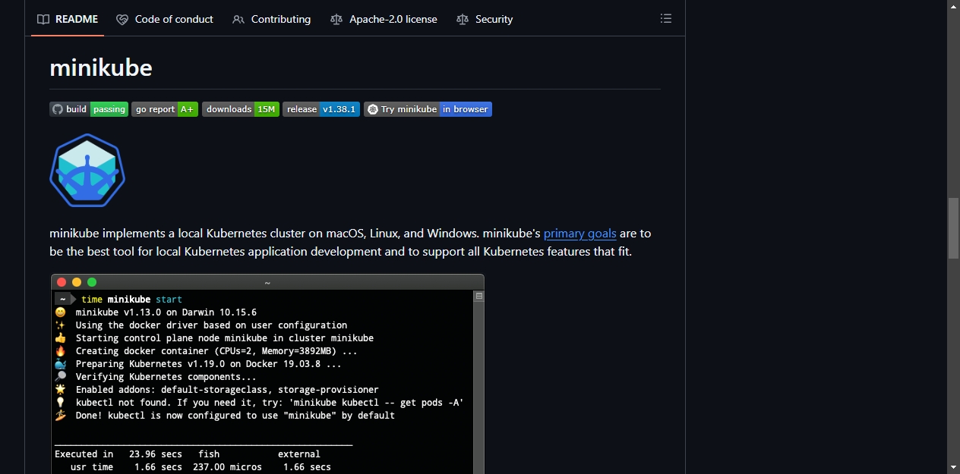Switch to Code of conduct tab
The image size is (960, 474).
coord(165,19)
